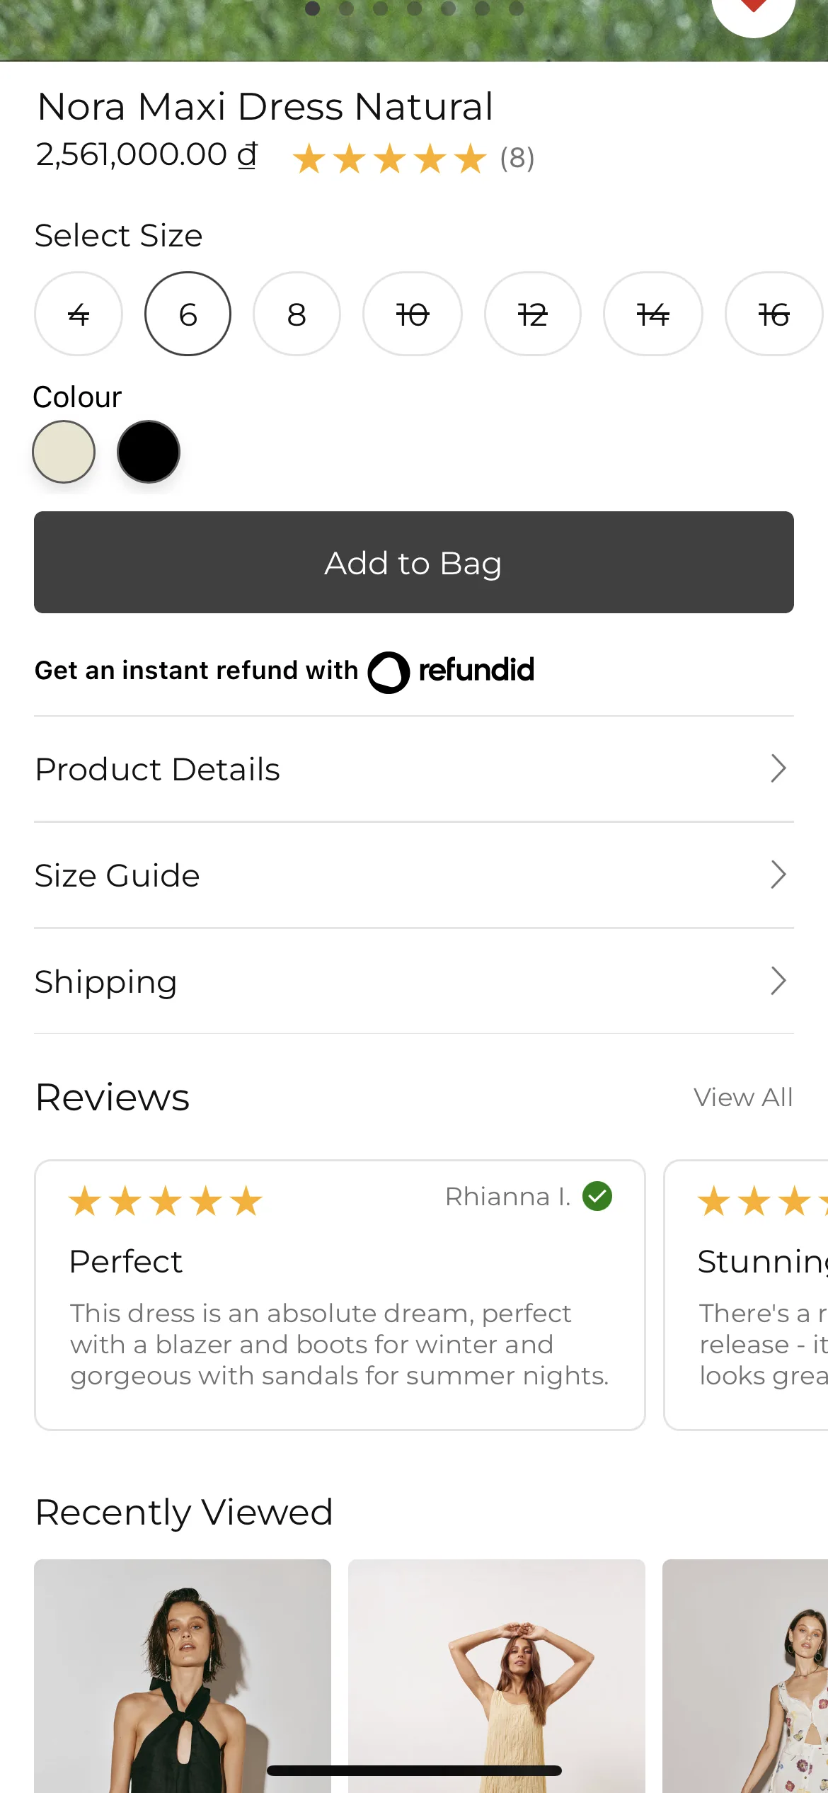Select size 8

click(x=297, y=314)
